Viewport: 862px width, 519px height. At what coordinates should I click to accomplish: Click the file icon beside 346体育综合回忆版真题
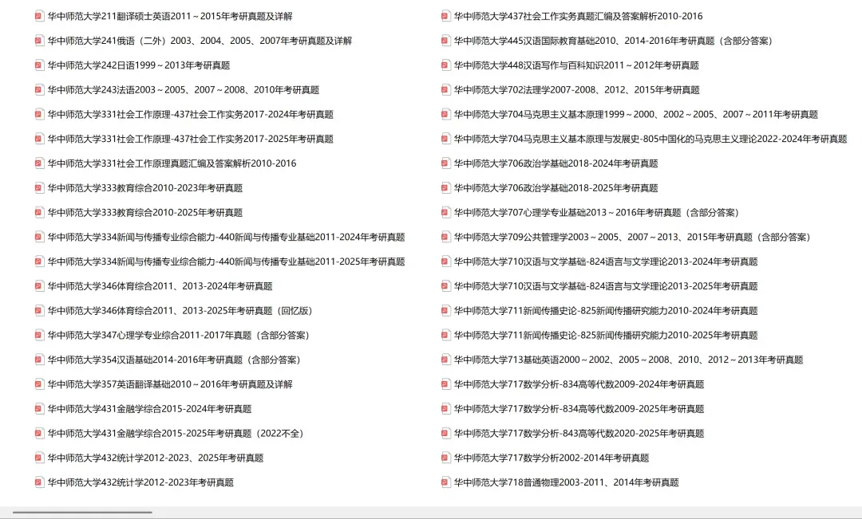point(38,310)
